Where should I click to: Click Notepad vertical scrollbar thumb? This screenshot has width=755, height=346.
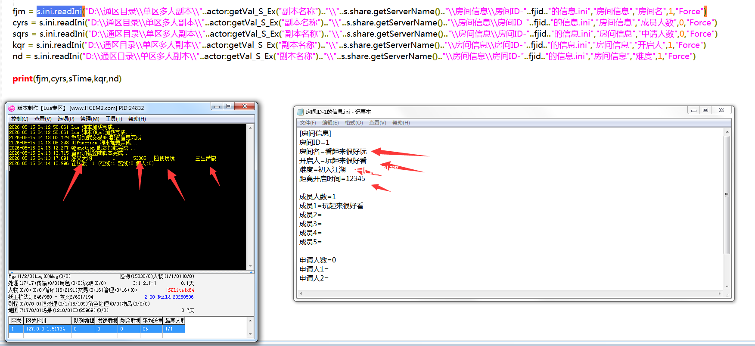pyautogui.click(x=727, y=195)
